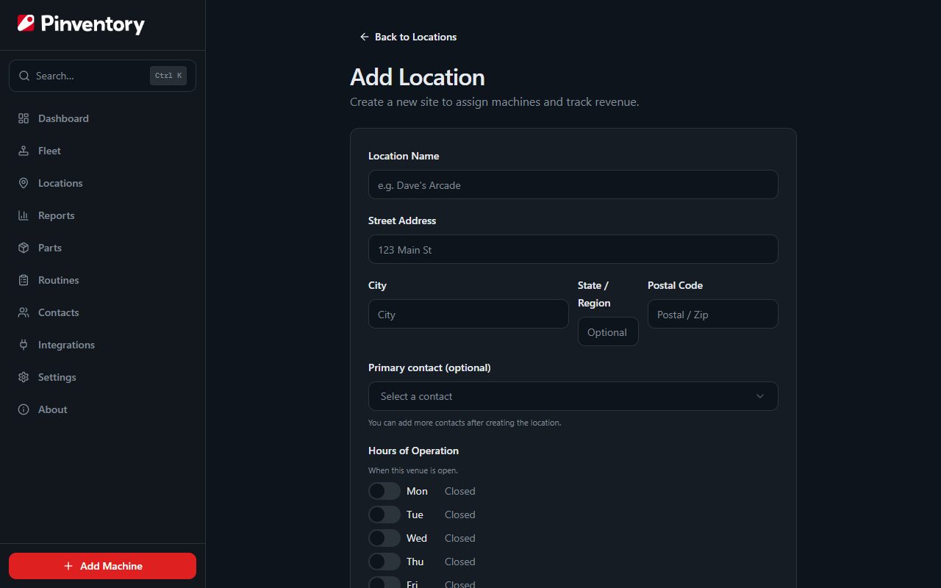Screen dimensions: 941x588
Task: Click the Fleet joystick icon
Action: point(24,151)
